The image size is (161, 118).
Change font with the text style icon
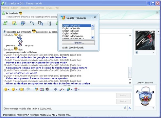click(x=55, y=89)
